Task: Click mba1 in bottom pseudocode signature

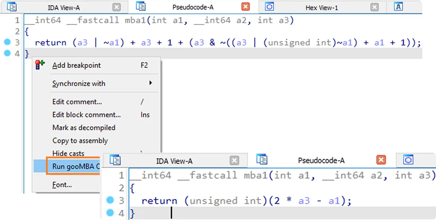Action: pos(256,176)
